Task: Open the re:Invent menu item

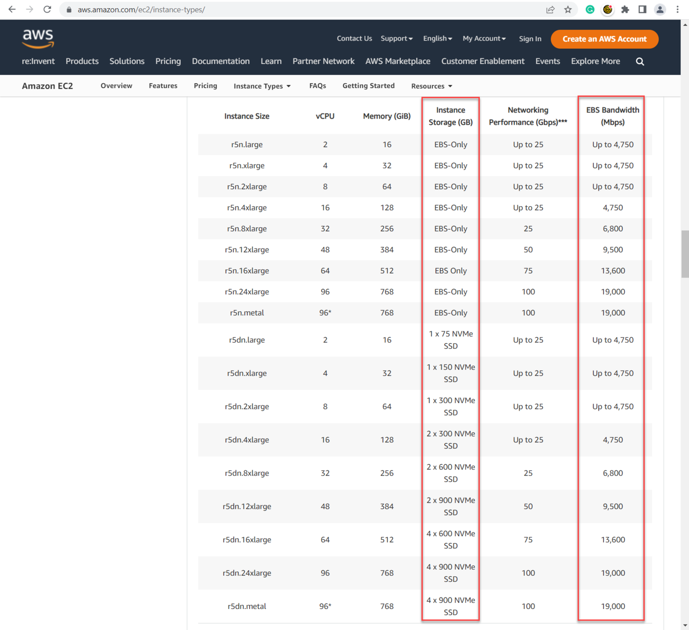Action: 38,61
